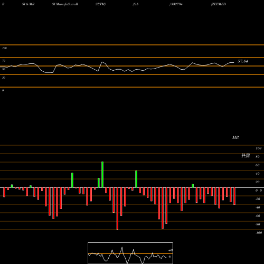Click the MR axis label -20
Viewport: 264px width, 264px height.
tap(258, 199)
